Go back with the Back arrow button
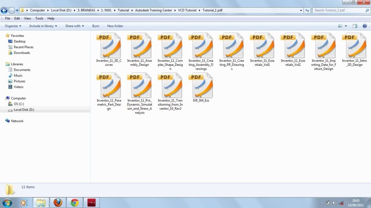 [4, 10]
